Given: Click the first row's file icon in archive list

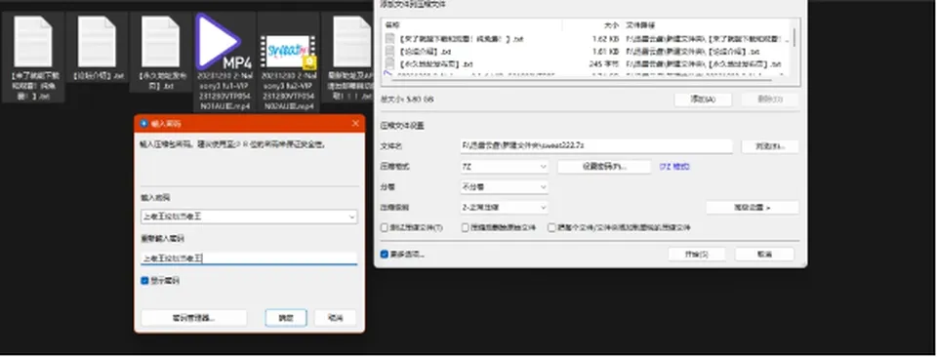Looking at the screenshot, I should [390, 39].
